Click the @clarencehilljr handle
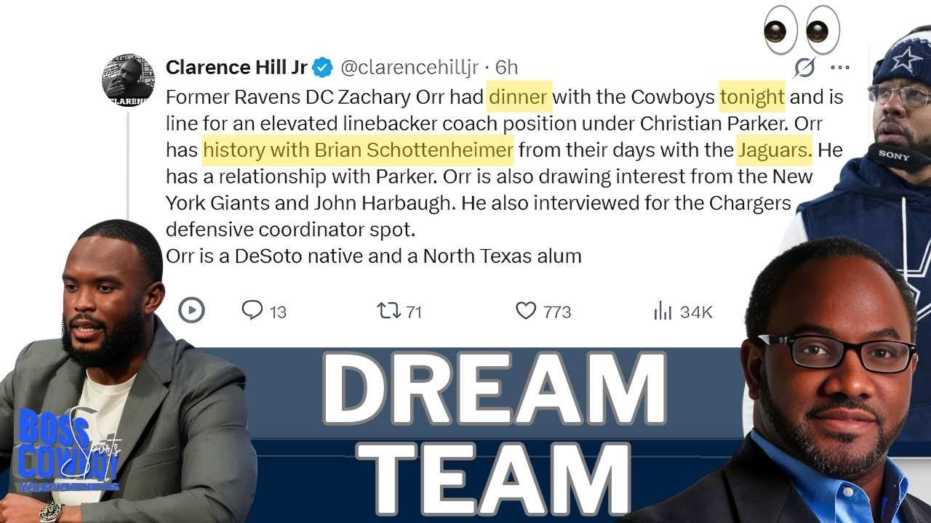This screenshot has height=523, width=931. pyautogui.click(x=409, y=68)
